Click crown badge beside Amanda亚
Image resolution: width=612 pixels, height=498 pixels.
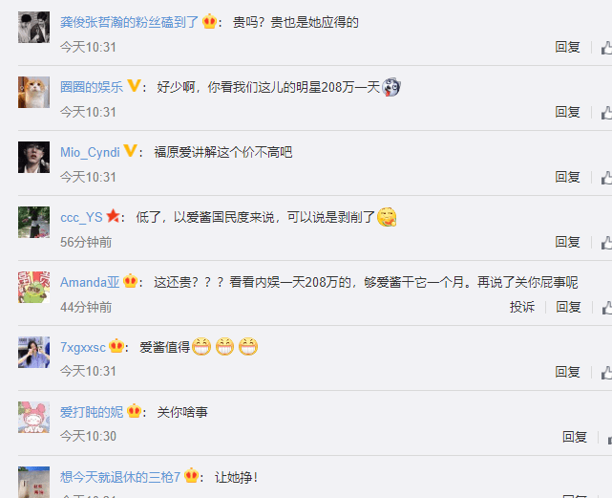click(x=130, y=281)
